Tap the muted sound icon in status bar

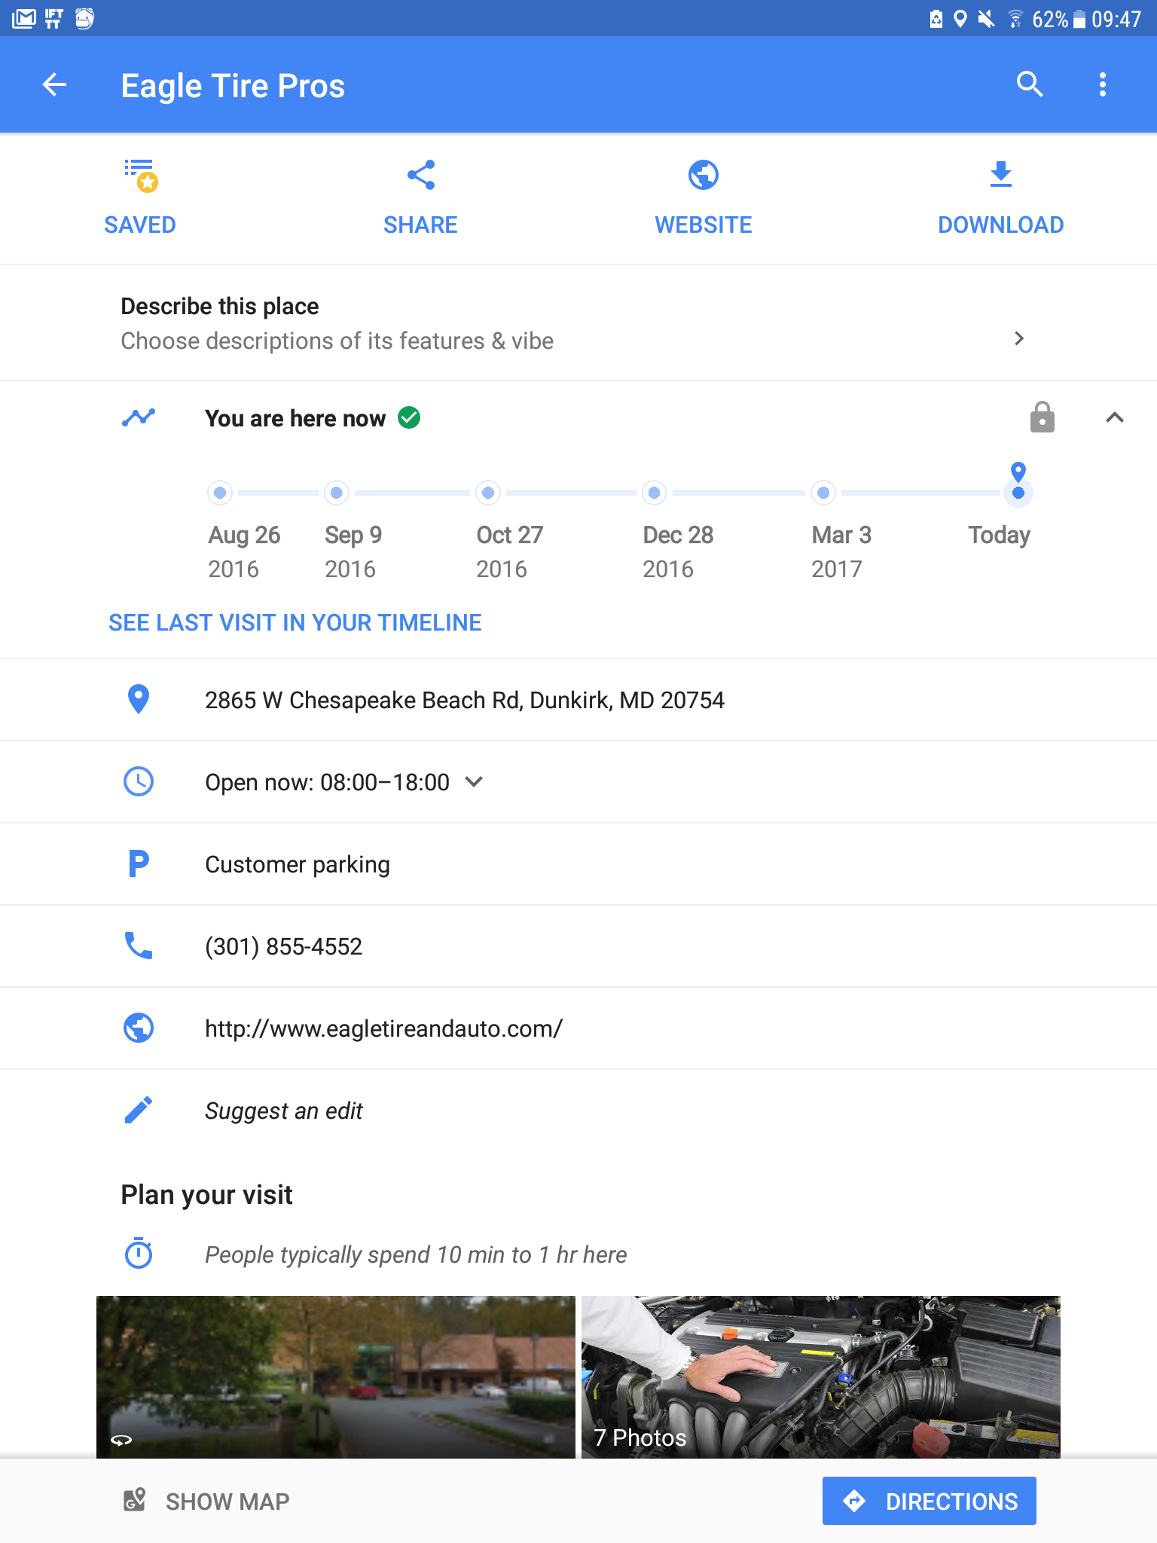tap(986, 19)
